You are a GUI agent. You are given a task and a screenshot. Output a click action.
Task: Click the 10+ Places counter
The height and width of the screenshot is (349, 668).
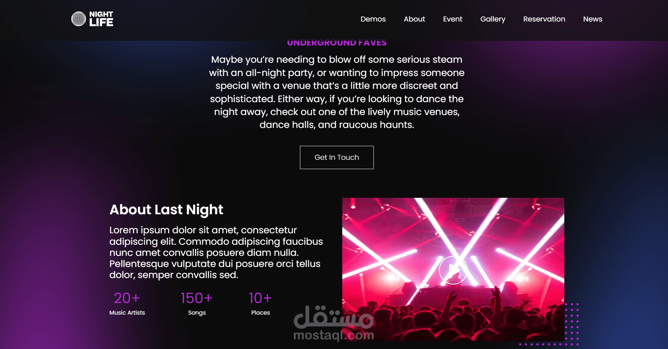(260, 303)
